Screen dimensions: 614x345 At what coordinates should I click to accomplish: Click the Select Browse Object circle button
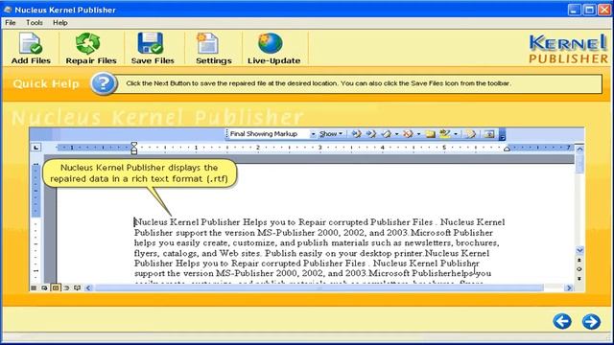(579, 269)
